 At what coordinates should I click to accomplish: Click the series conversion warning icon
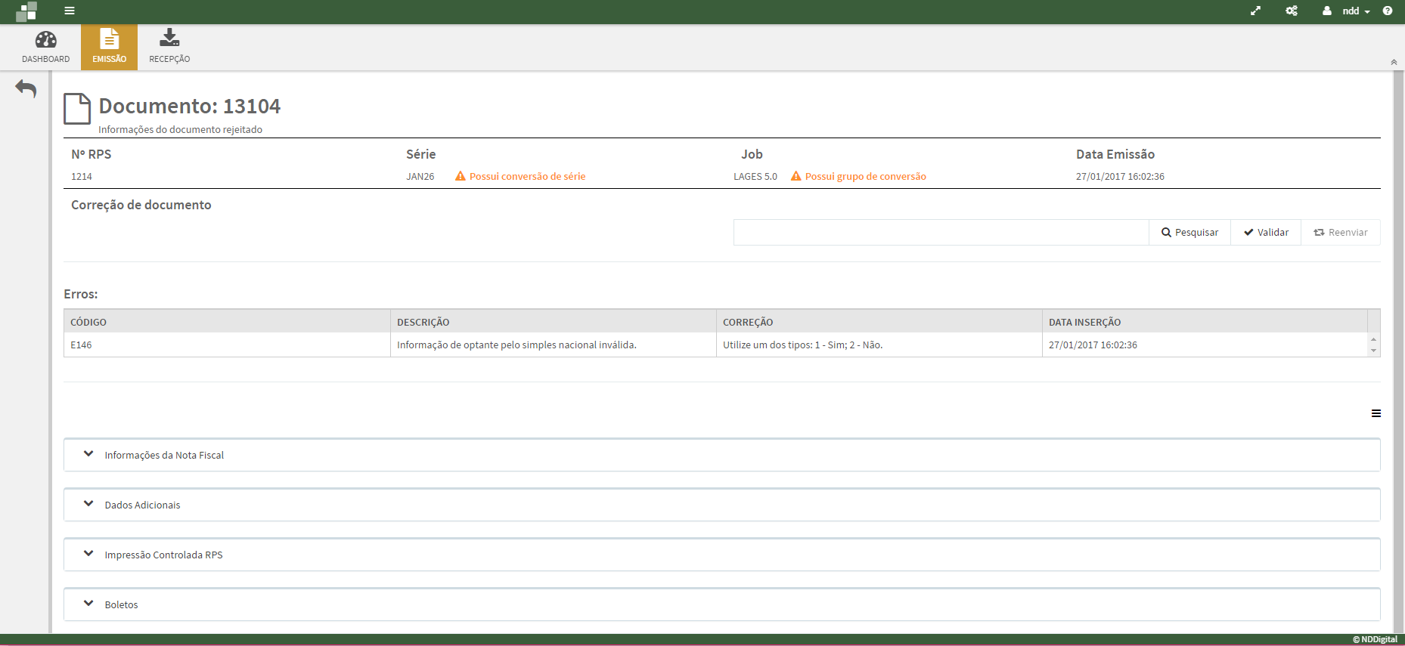(460, 176)
